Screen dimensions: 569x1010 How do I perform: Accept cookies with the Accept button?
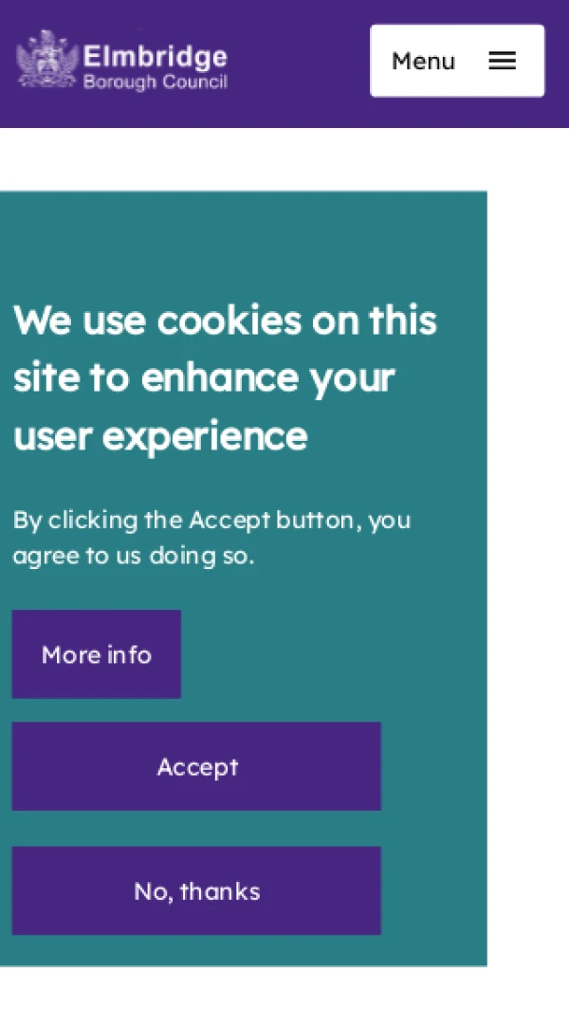coord(196,766)
